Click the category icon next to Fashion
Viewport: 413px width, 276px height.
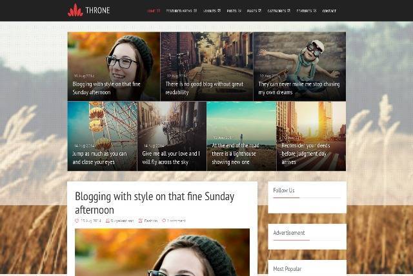141,221
